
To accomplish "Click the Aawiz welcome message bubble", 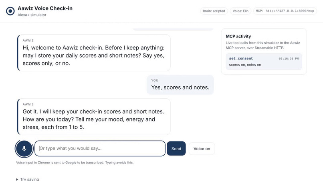I will click(x=94, y=53).
